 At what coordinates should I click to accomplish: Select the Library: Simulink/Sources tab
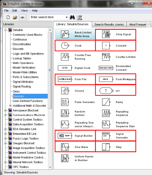72,24
